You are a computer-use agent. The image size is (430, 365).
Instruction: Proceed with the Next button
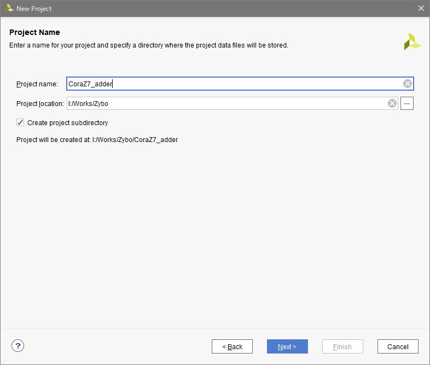(x=287, y=346)
